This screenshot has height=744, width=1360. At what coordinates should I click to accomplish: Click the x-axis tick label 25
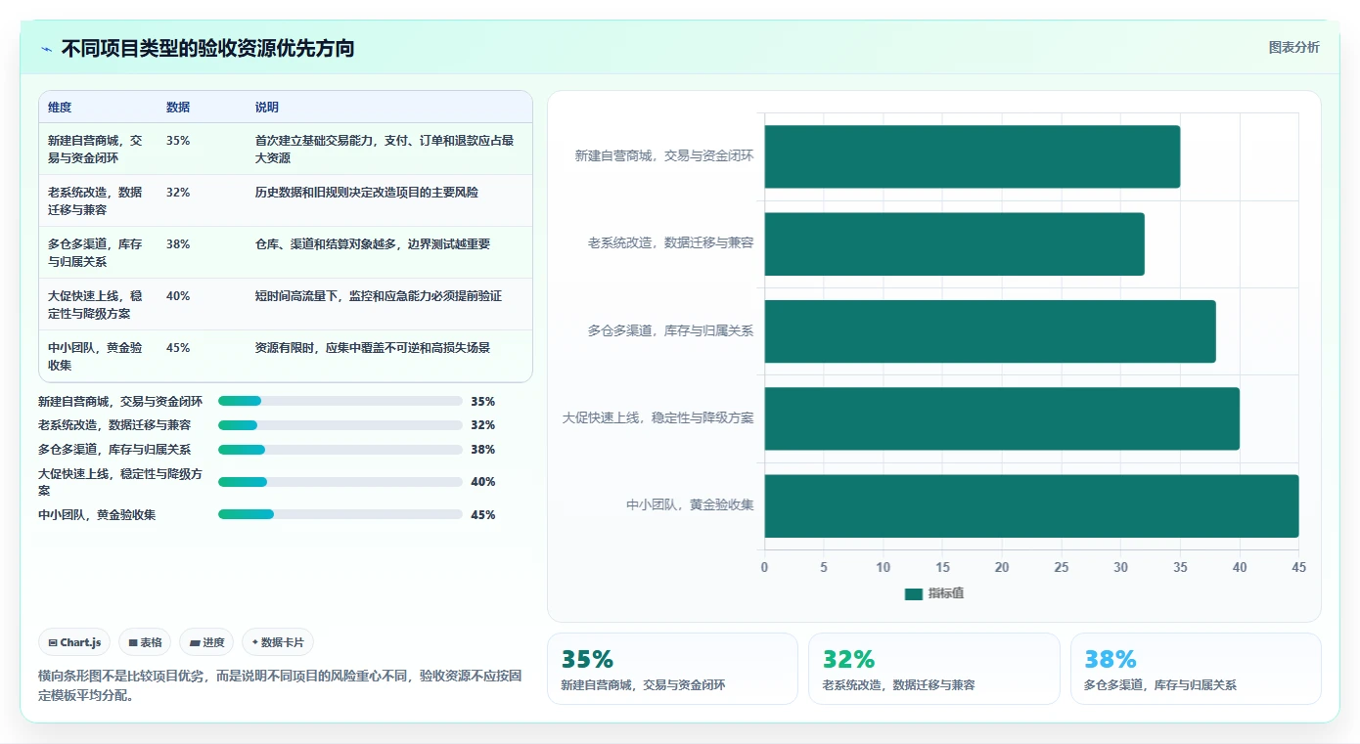point(1062,568)
